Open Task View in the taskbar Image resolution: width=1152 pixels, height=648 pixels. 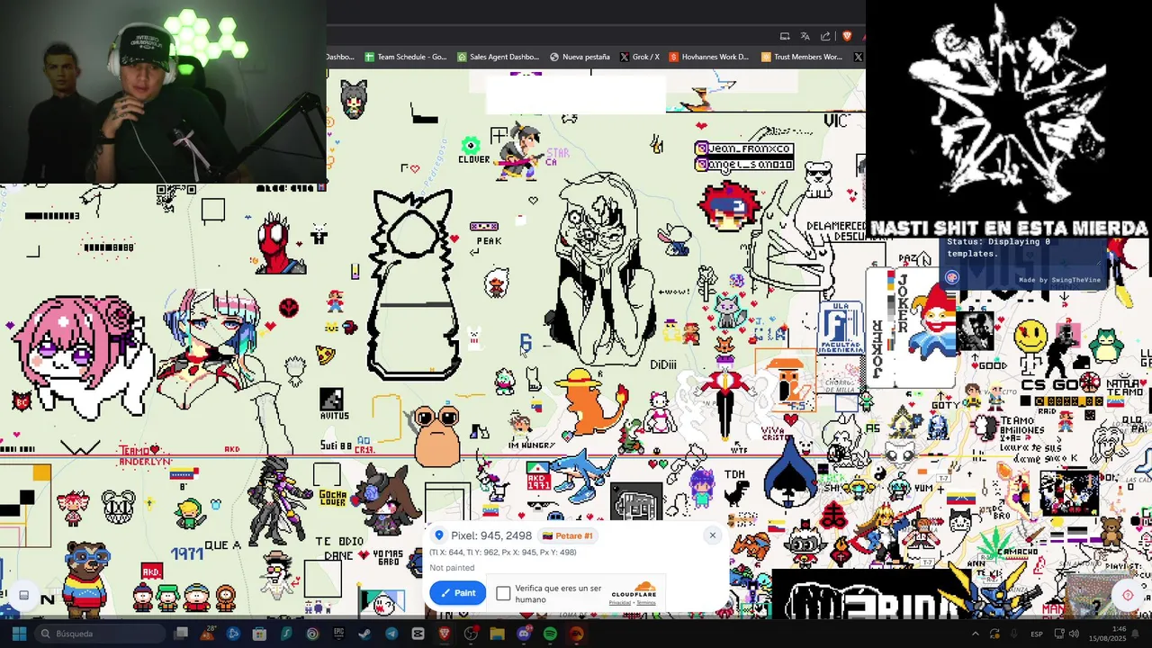click(181, 634)
